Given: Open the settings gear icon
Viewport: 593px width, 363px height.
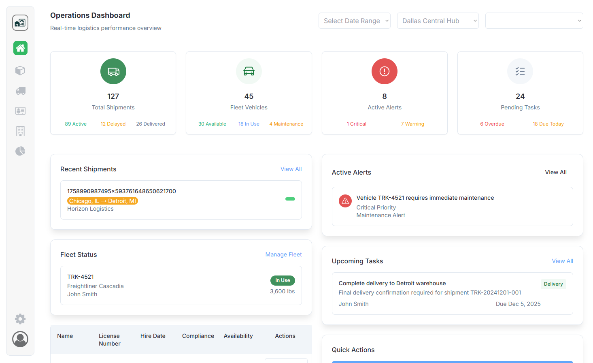Looking at the screenshot, I should click(x=20, y=319).
